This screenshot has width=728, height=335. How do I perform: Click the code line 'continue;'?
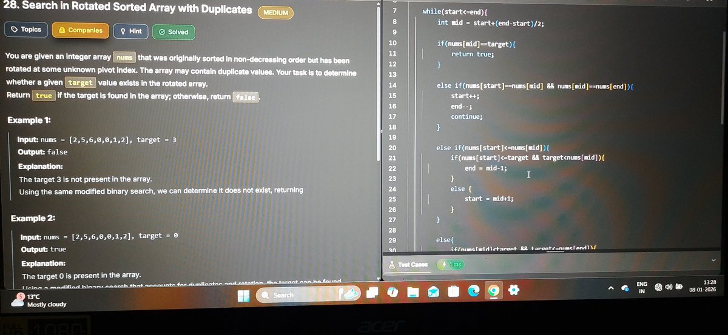[x=467, y=117]
